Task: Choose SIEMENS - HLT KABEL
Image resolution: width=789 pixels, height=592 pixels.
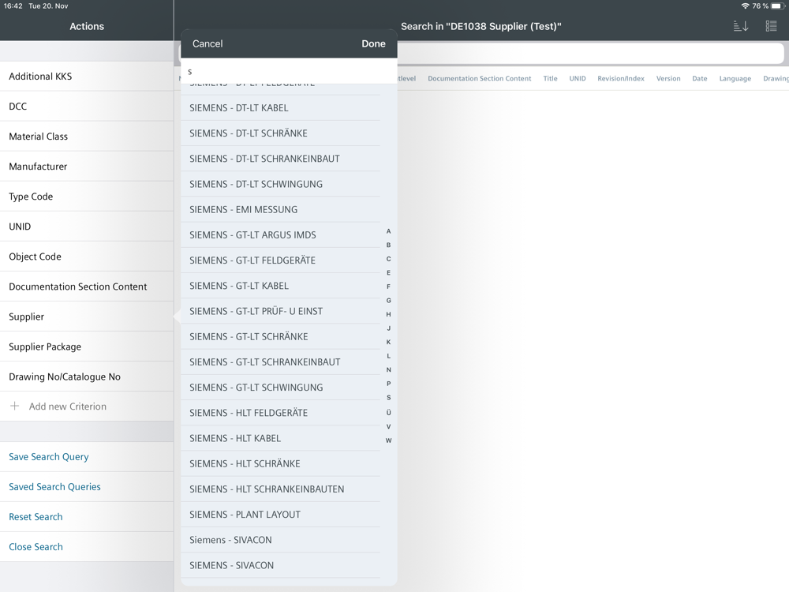Action: click(x=280, y=438)
